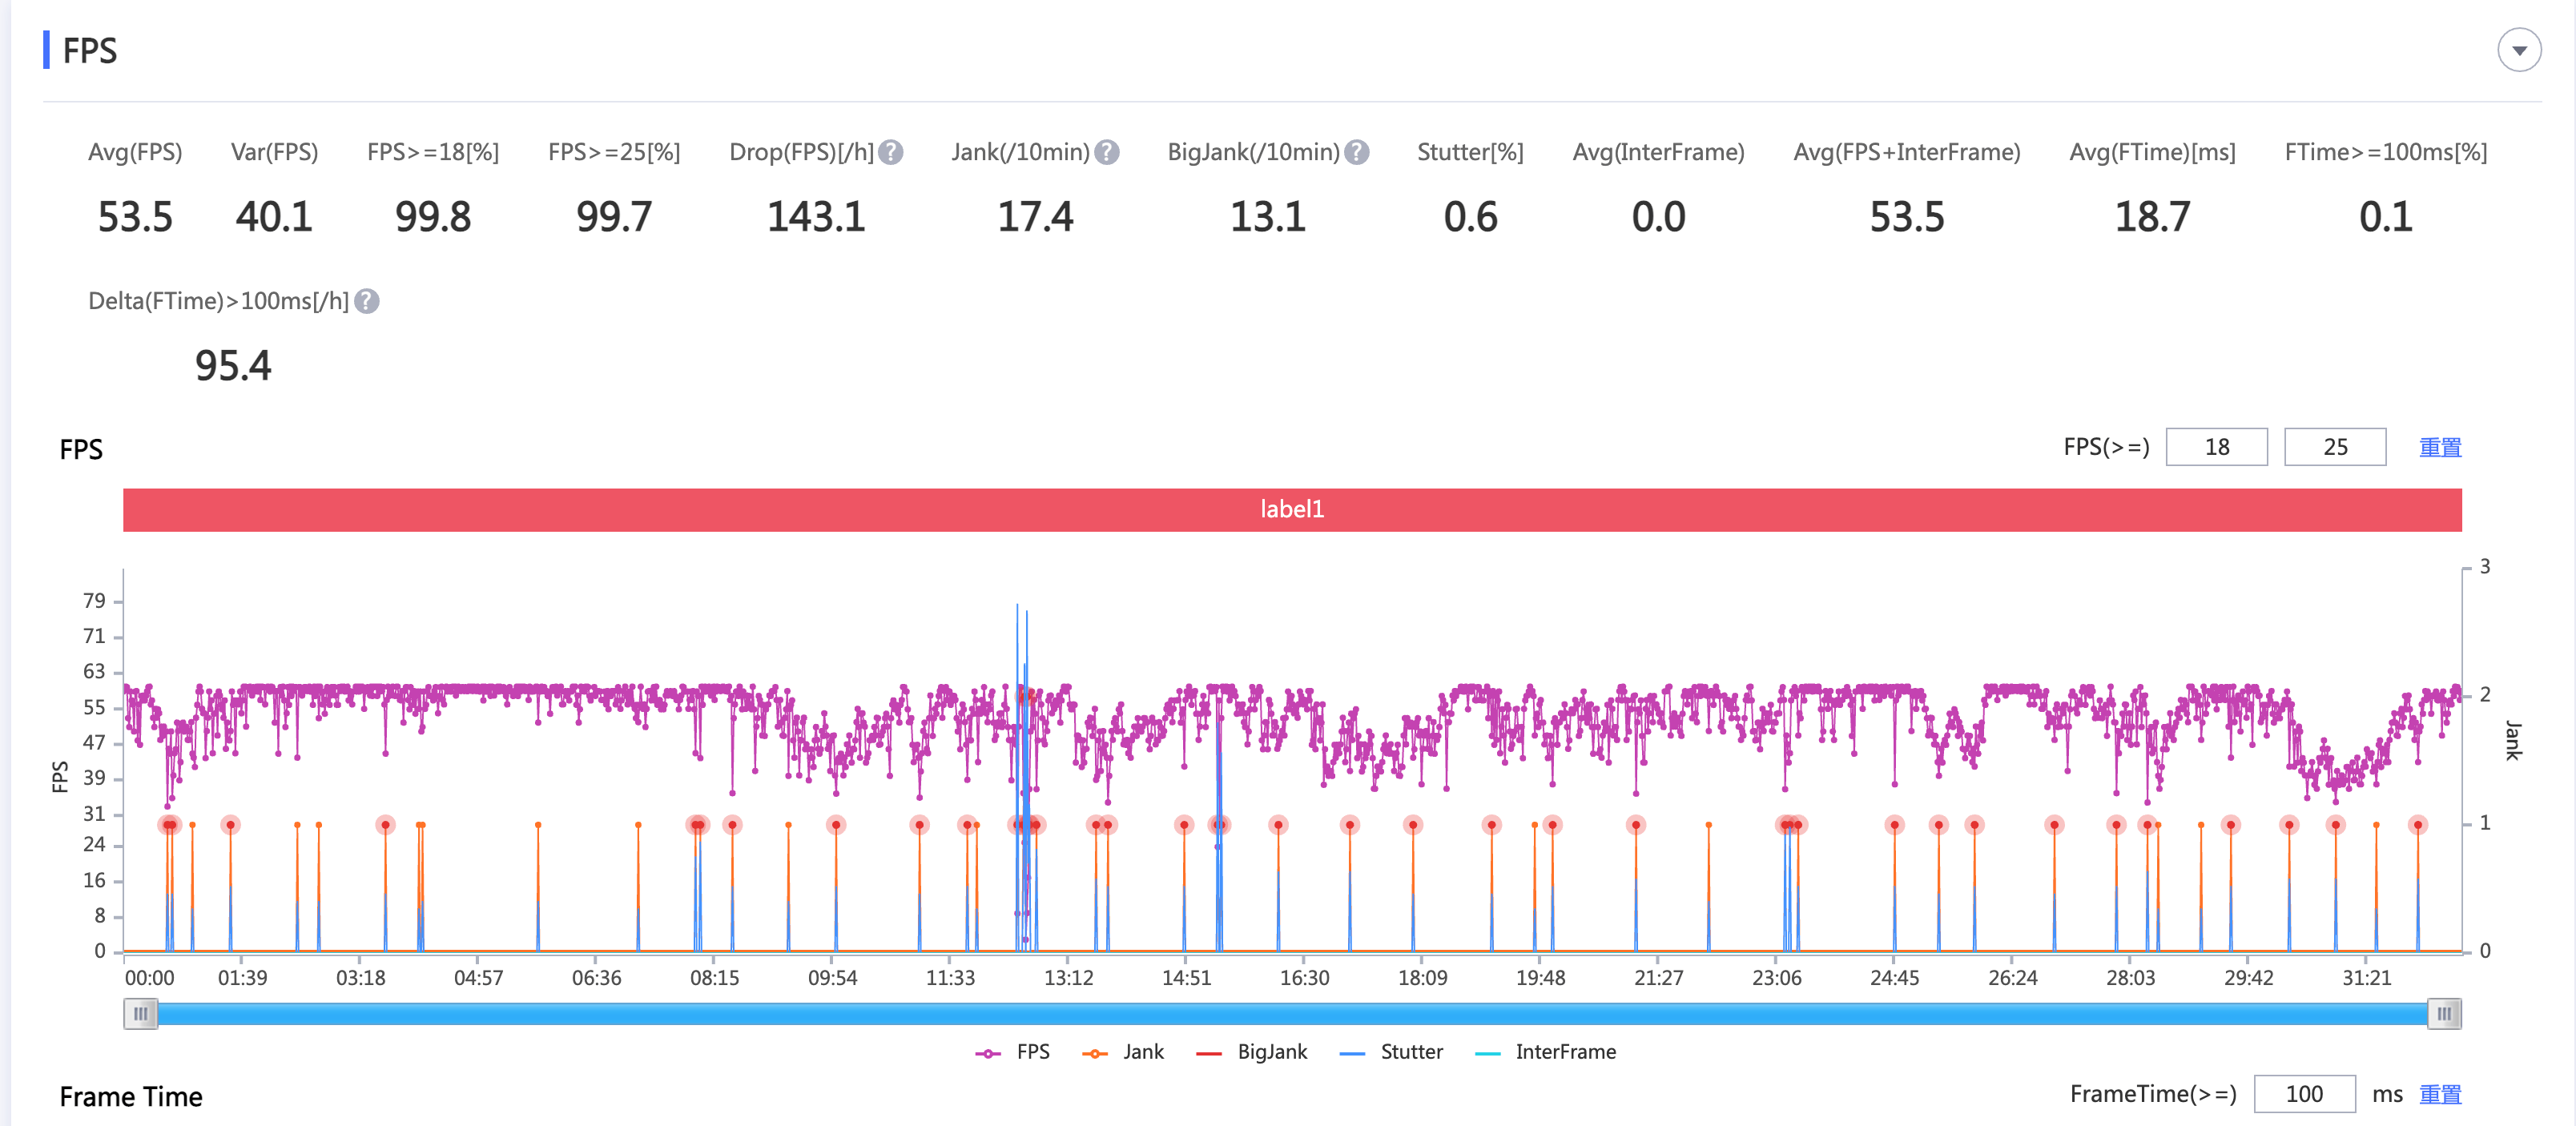Click the 06:36 time axis label
The width and height of the screenshot is (2576, 1126).
tap(596, 978)
